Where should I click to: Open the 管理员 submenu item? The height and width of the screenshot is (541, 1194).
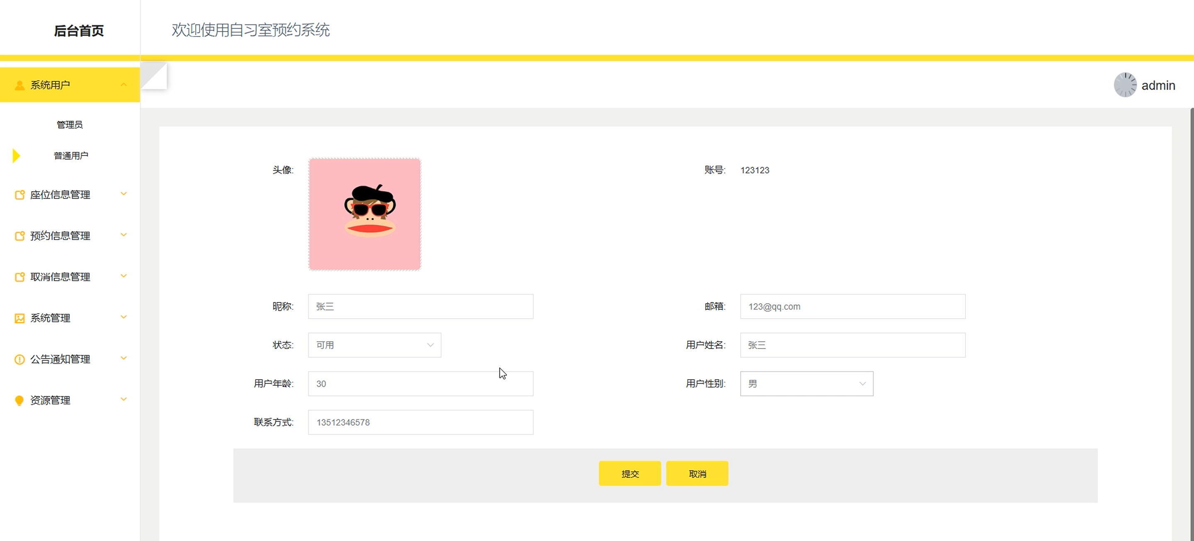tap(70, 125)
